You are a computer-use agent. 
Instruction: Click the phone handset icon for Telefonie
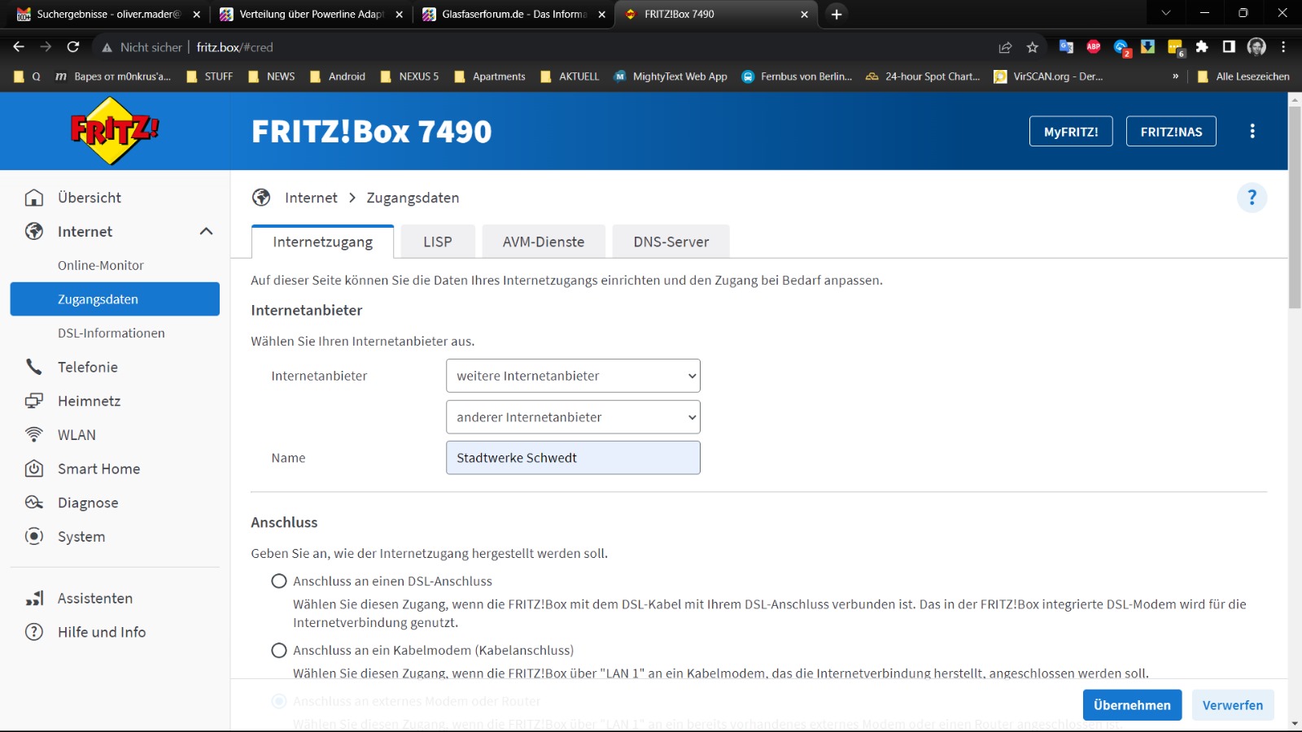[34, 367]
